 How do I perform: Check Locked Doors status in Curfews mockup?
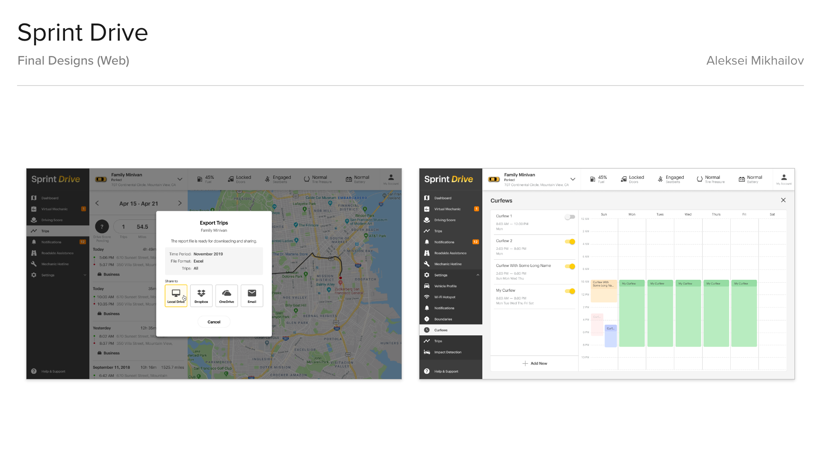(x=632, y=179)
